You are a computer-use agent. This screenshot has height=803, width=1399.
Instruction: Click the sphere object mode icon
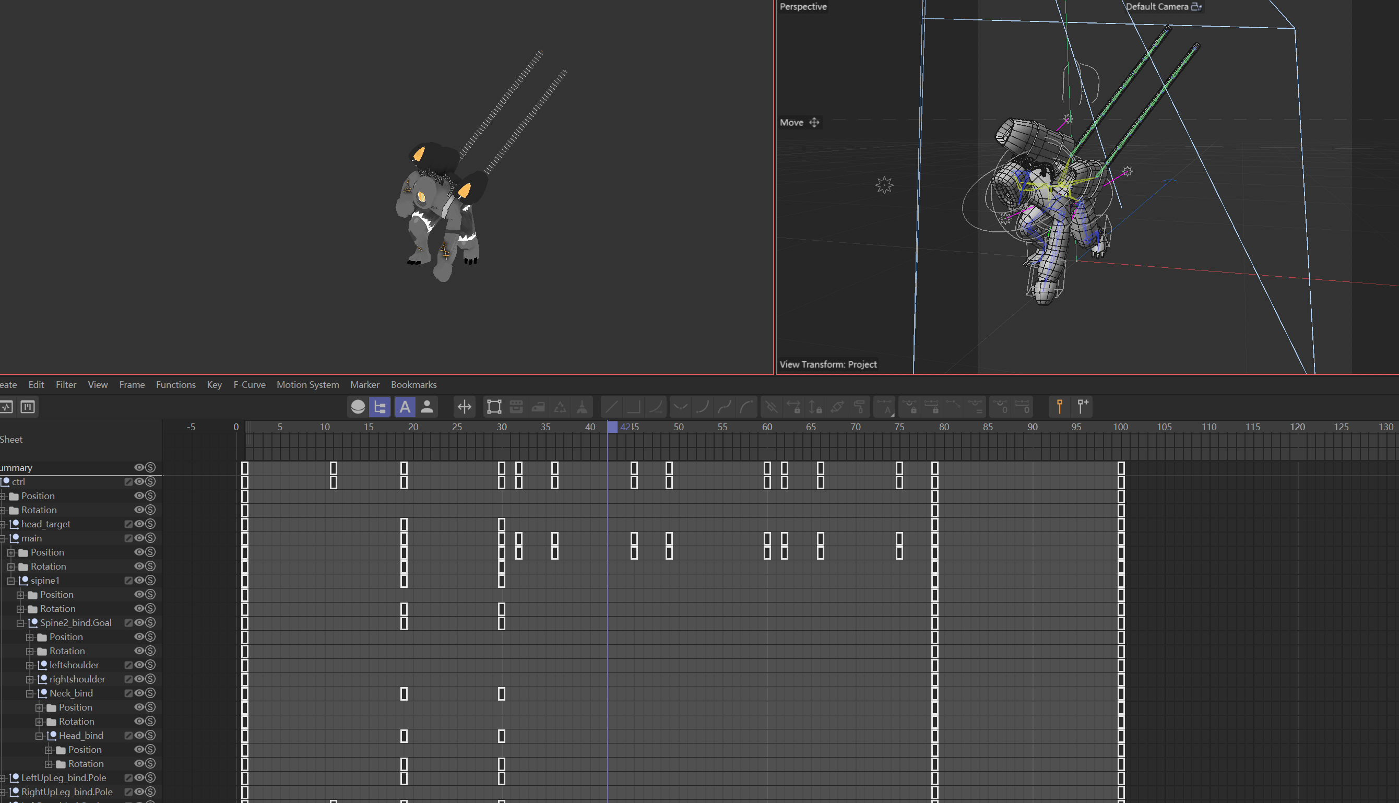[358, 407]
